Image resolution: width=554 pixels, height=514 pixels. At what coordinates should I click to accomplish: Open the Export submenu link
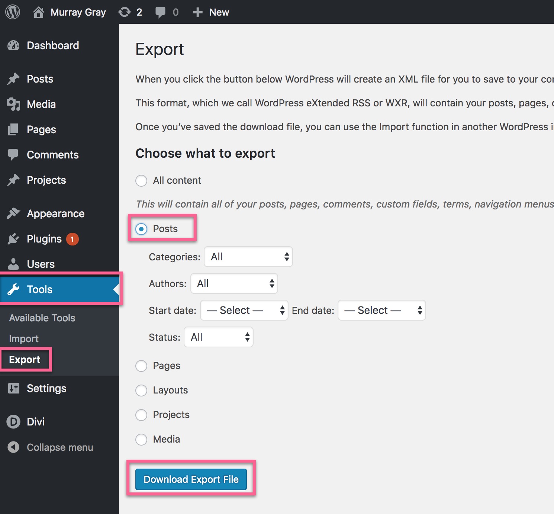tap(25, 360)
